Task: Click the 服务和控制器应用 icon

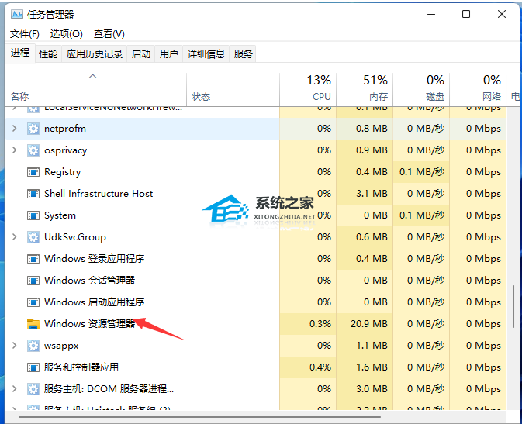Action: 33,367
